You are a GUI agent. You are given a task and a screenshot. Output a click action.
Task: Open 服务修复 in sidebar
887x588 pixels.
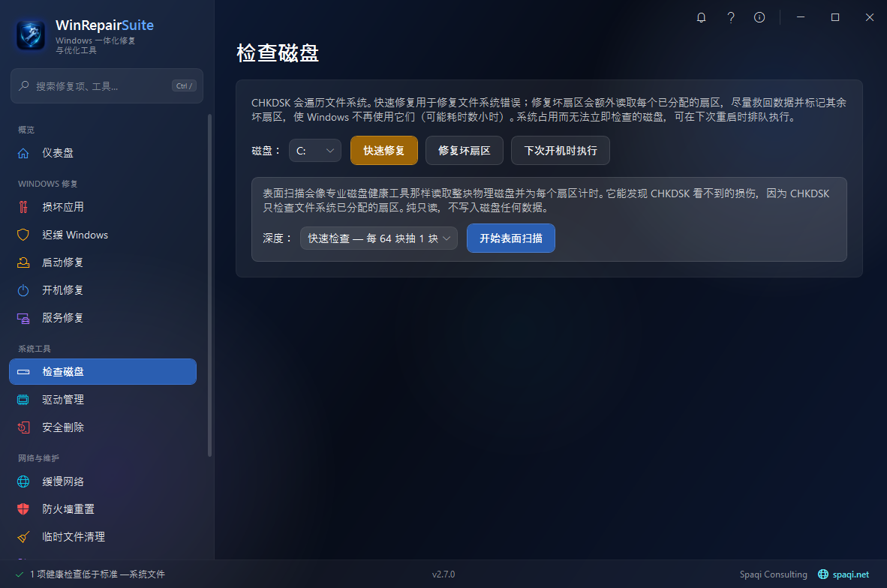103,318
